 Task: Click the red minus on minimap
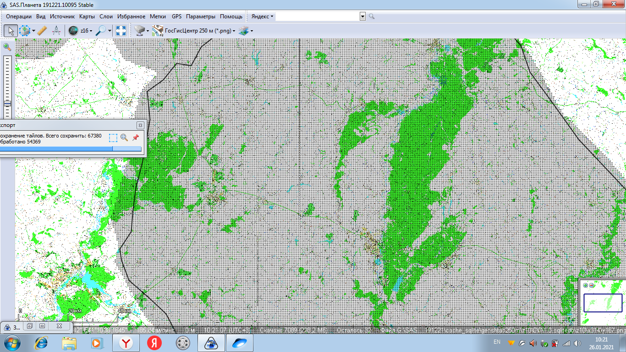pos(591,285)
